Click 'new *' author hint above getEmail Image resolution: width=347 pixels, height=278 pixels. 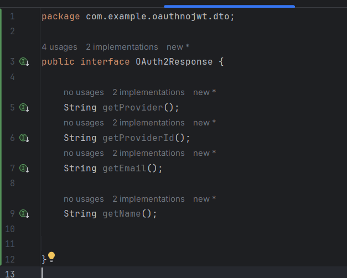[204, 153]
